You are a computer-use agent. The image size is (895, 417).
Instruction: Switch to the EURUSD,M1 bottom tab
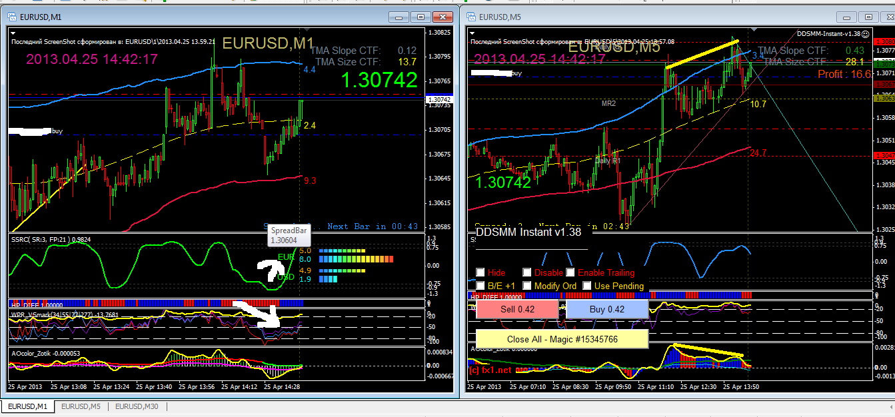click(28, 406)
